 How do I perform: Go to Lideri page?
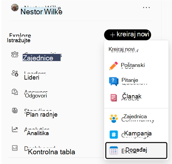pyautogui.click(x=32, y=77)
